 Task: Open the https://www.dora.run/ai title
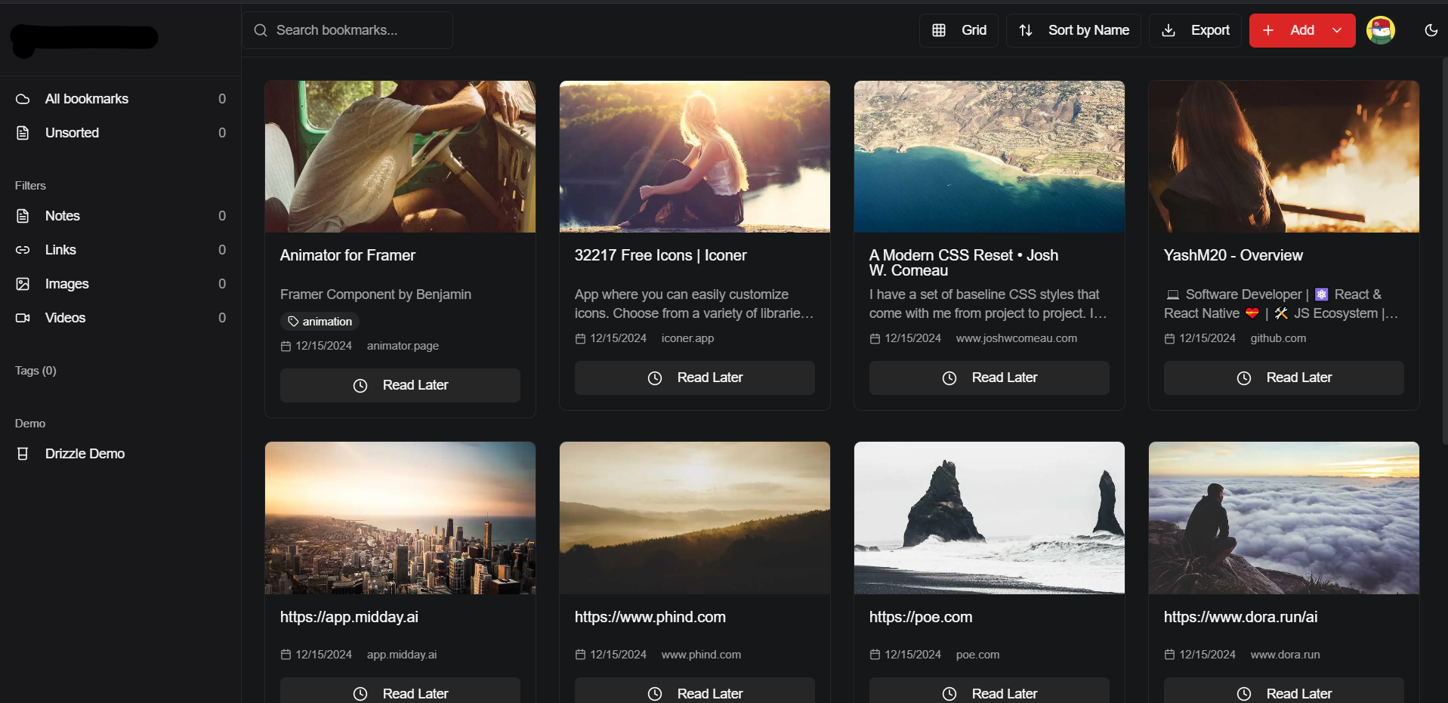click(1240, 617)
